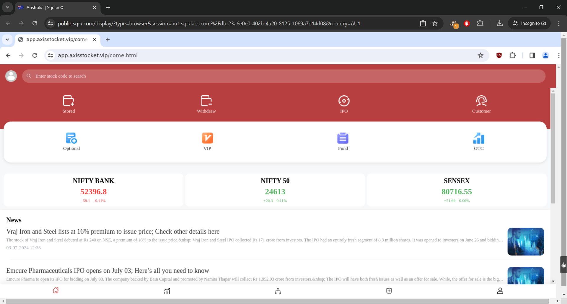Screen dimensions: 567x304
Task: Open the shield icon in bottom navigation
Action: pos(389,291)
